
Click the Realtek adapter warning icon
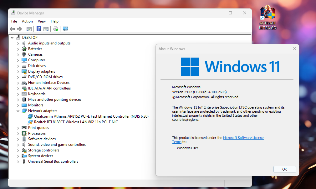[x=30, y=122]
